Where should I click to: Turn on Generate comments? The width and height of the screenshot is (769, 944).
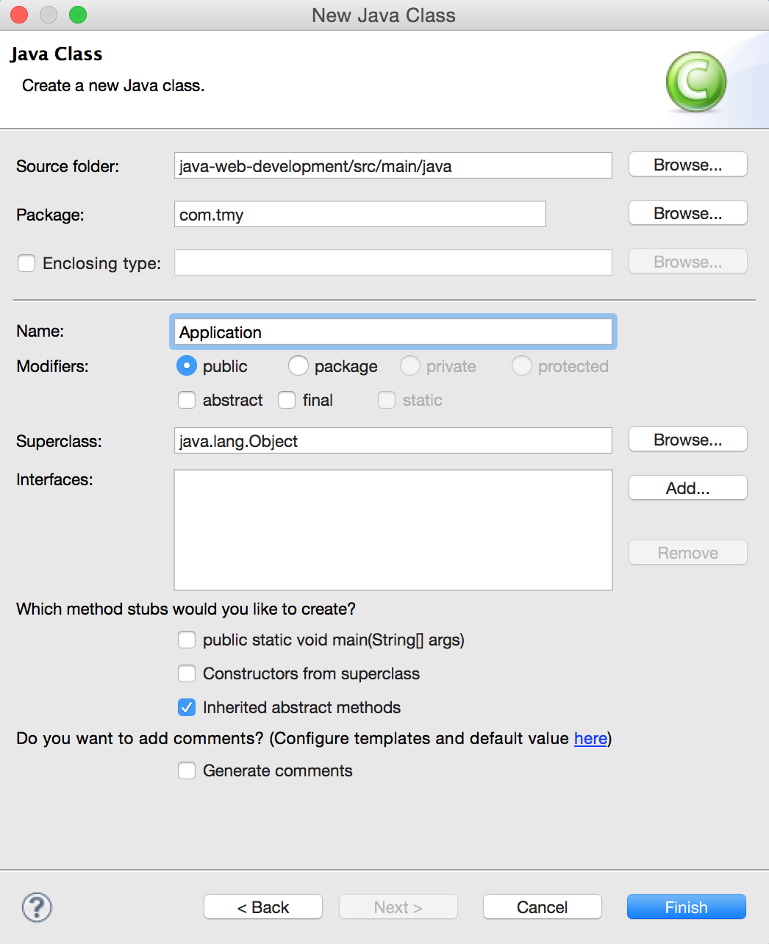tap(187, 770)
